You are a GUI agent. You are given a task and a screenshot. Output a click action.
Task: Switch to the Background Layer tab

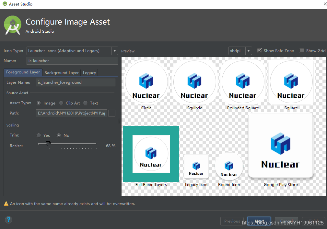pyautogui.click(x=62, y=73)
